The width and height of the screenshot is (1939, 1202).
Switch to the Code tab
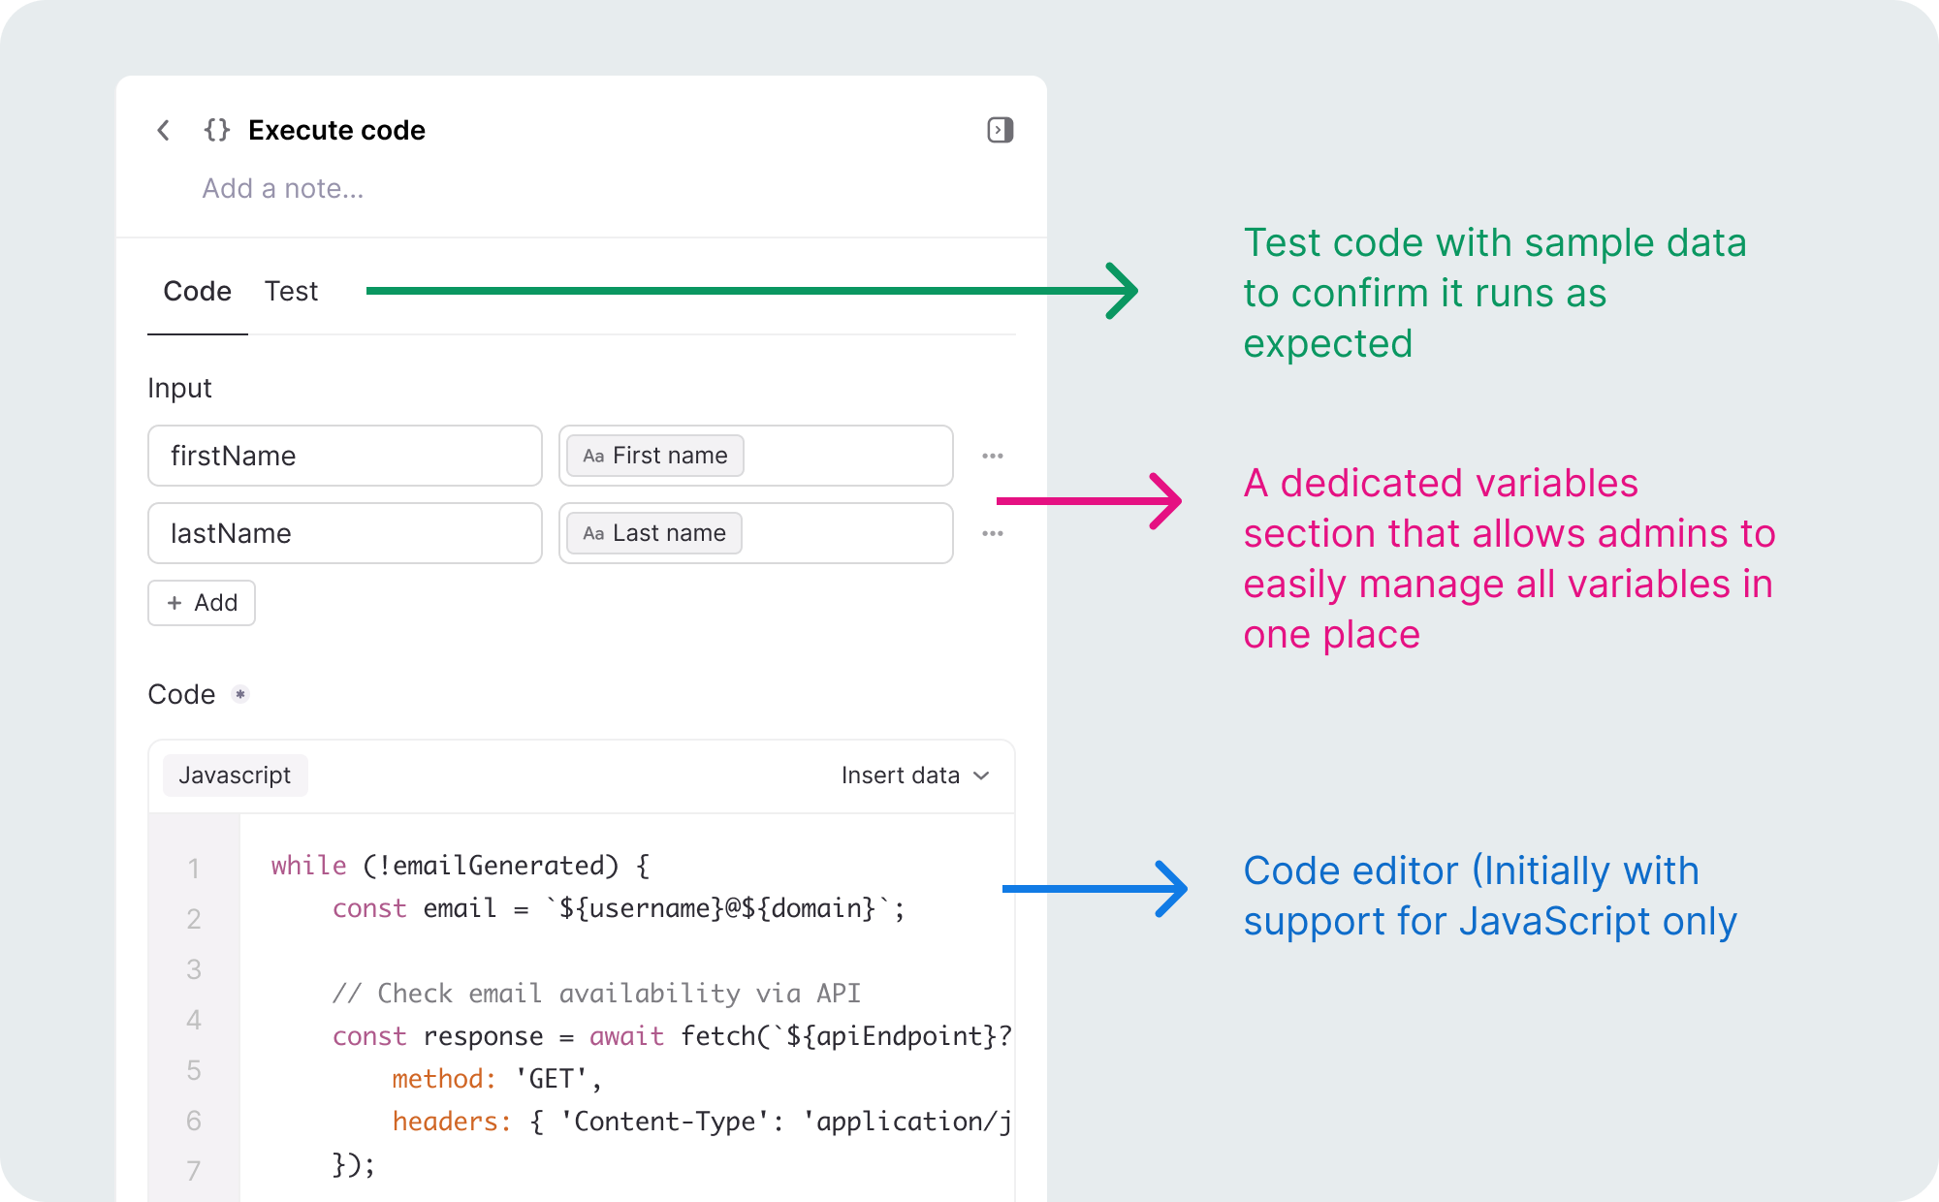click(198, 291)
